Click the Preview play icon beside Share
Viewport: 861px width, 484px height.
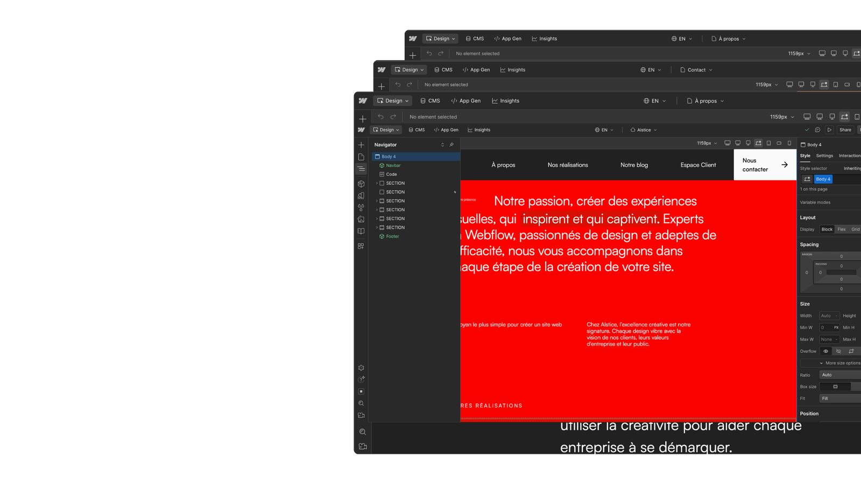pos(829,130)
